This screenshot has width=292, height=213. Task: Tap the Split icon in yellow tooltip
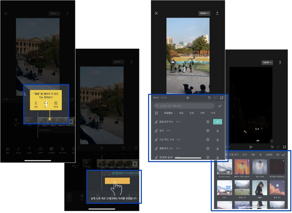(36, 104)
